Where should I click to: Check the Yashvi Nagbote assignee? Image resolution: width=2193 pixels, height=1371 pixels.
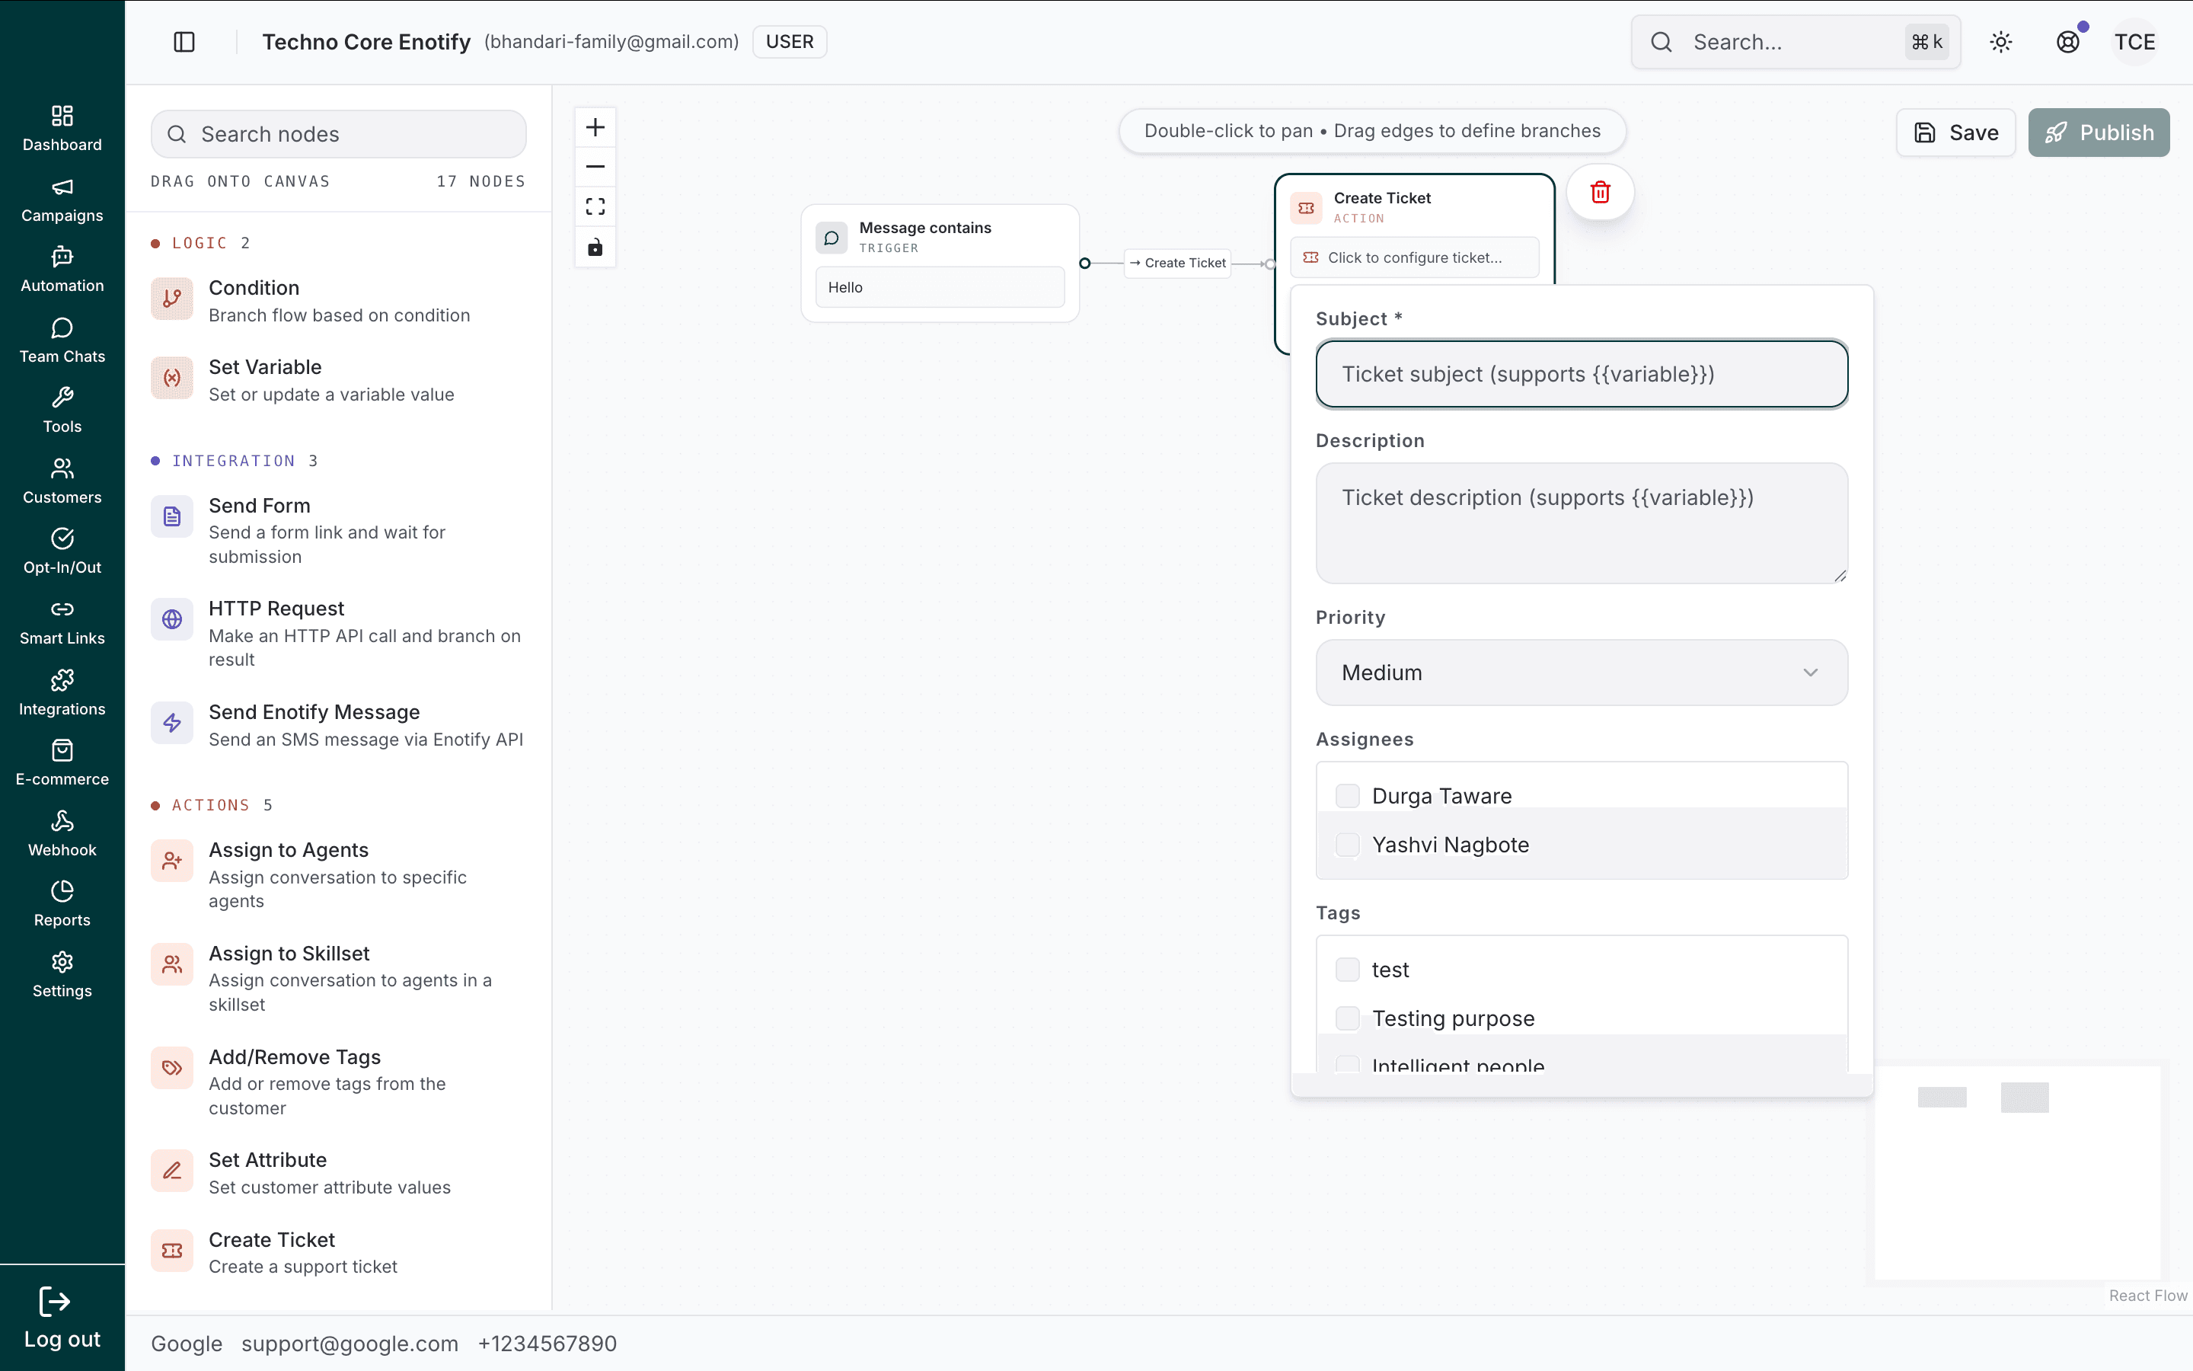pyautogui.click(x=1348, y=845)
